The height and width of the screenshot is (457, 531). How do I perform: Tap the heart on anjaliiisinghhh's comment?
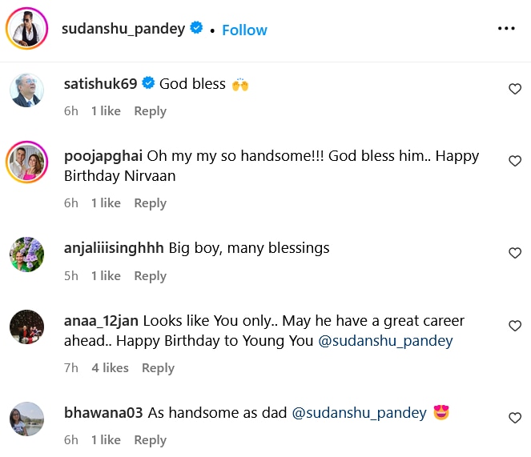click(515, 253)
